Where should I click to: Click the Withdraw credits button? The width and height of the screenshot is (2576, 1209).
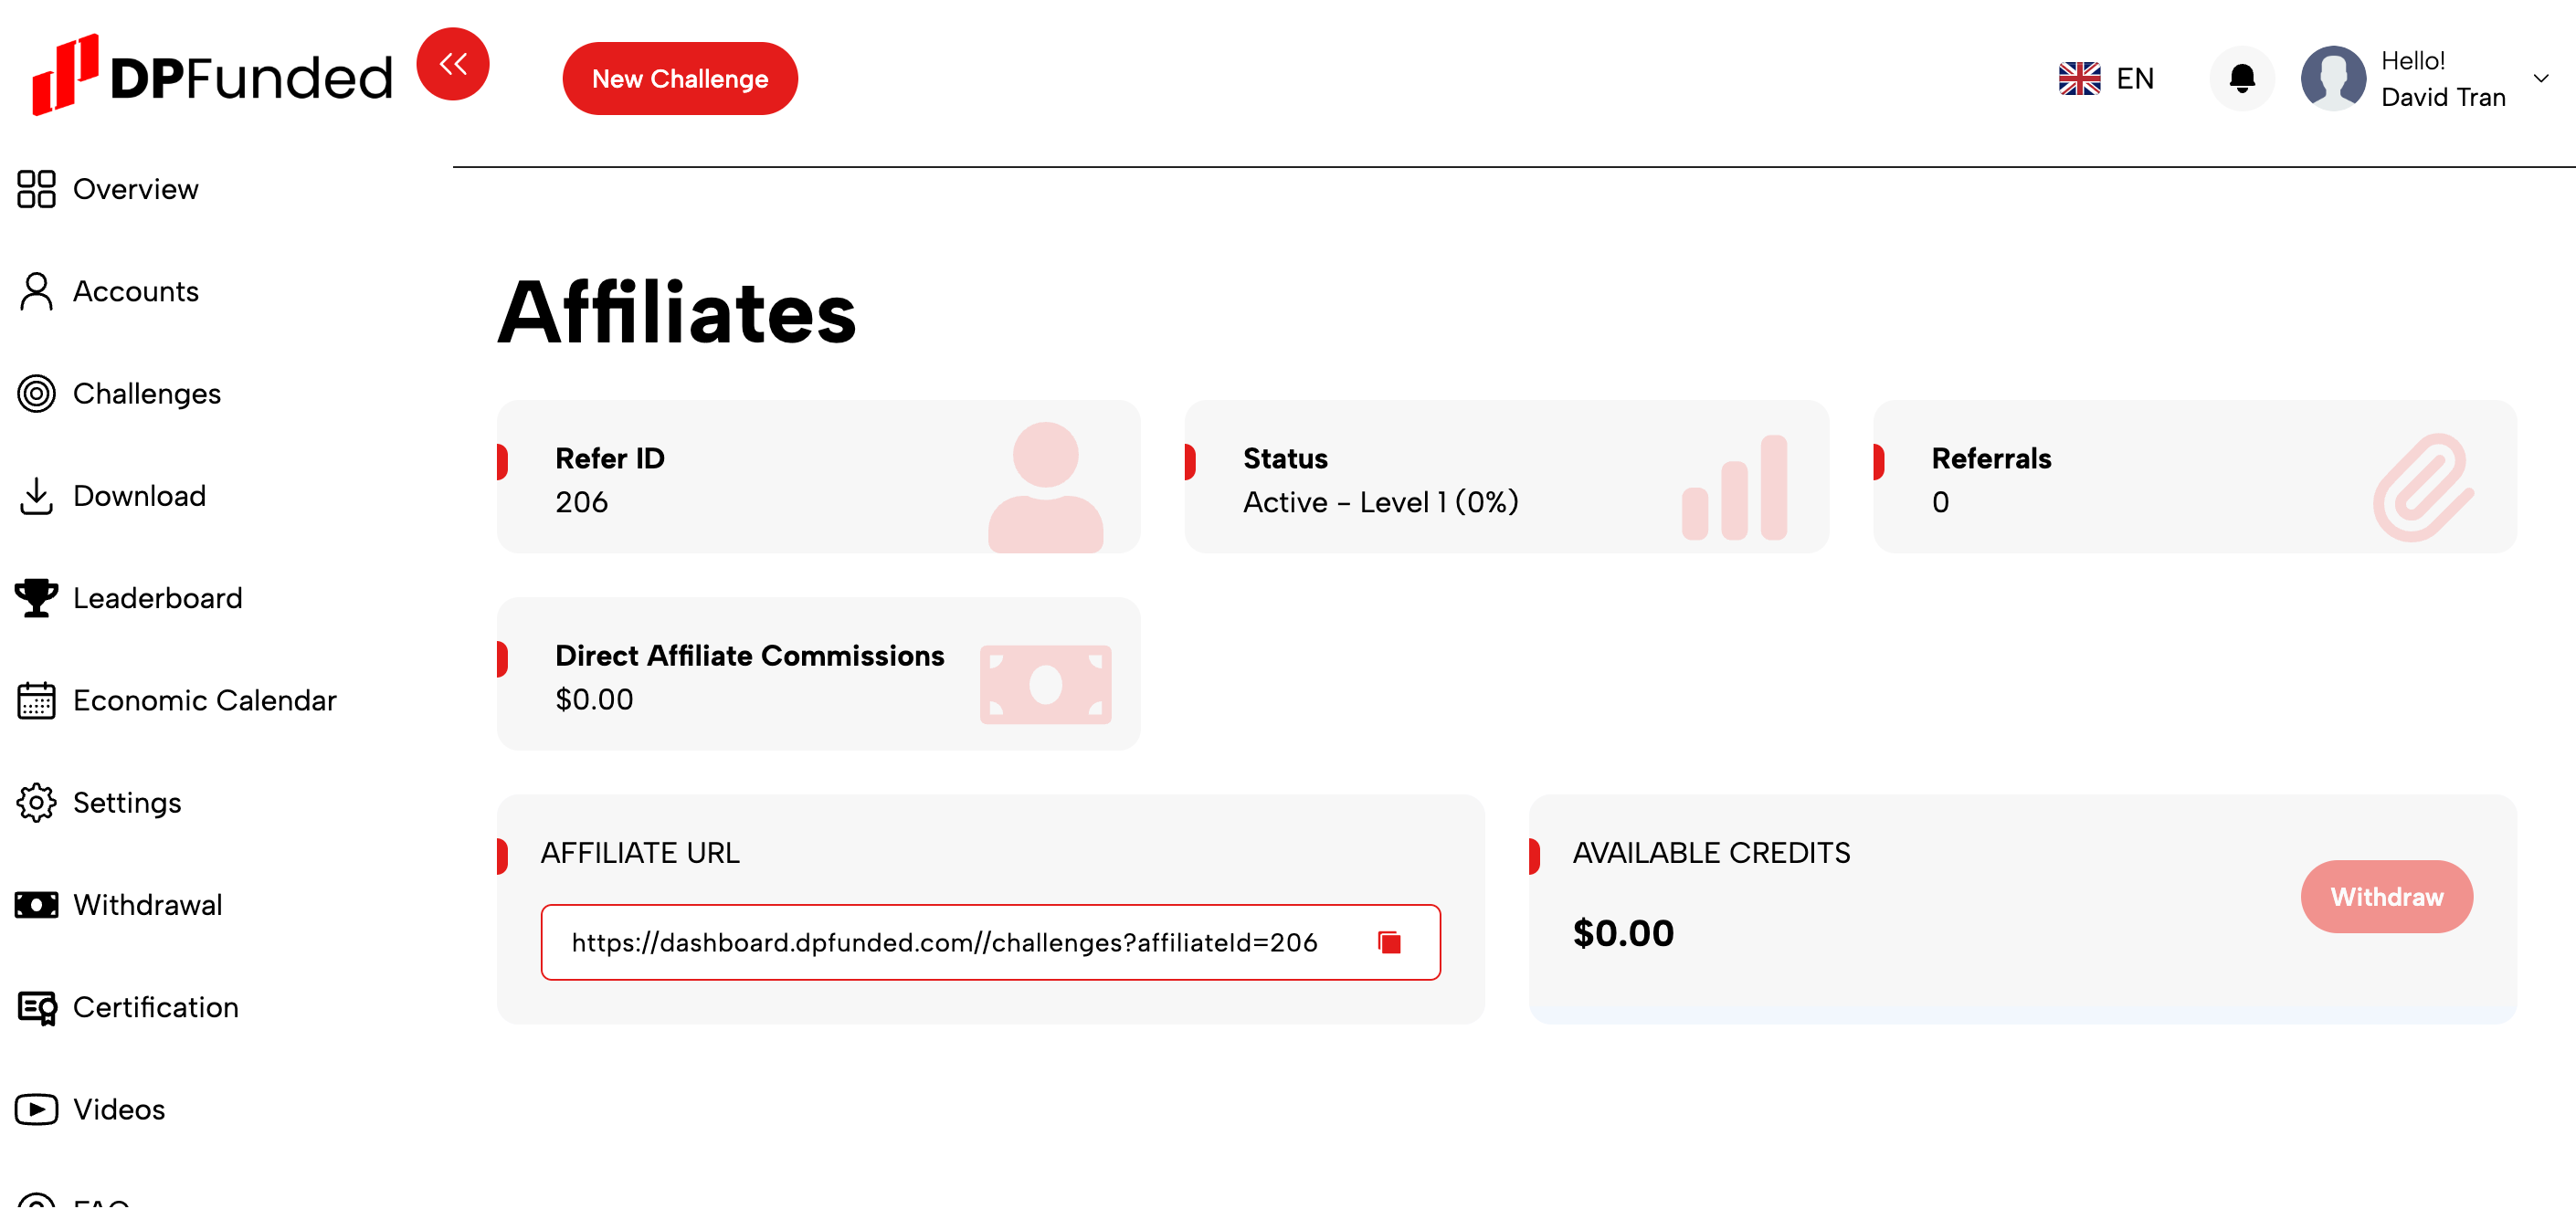pyautogui.click(x=2386, y=897)
